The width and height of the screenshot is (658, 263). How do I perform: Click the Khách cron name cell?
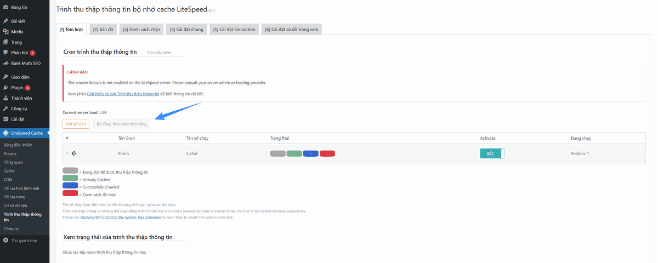tap(123, 153)
